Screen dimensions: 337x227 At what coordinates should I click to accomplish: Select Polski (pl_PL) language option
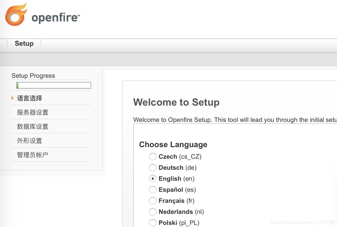153,223
